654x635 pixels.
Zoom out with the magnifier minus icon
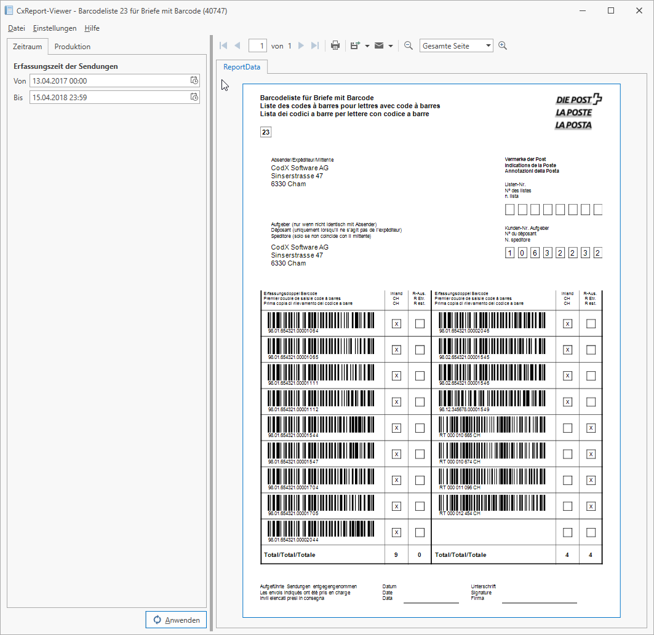409,46
